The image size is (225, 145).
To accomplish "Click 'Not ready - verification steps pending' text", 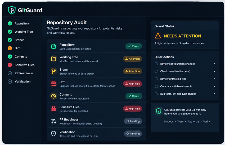I will (x=81, y=124).
